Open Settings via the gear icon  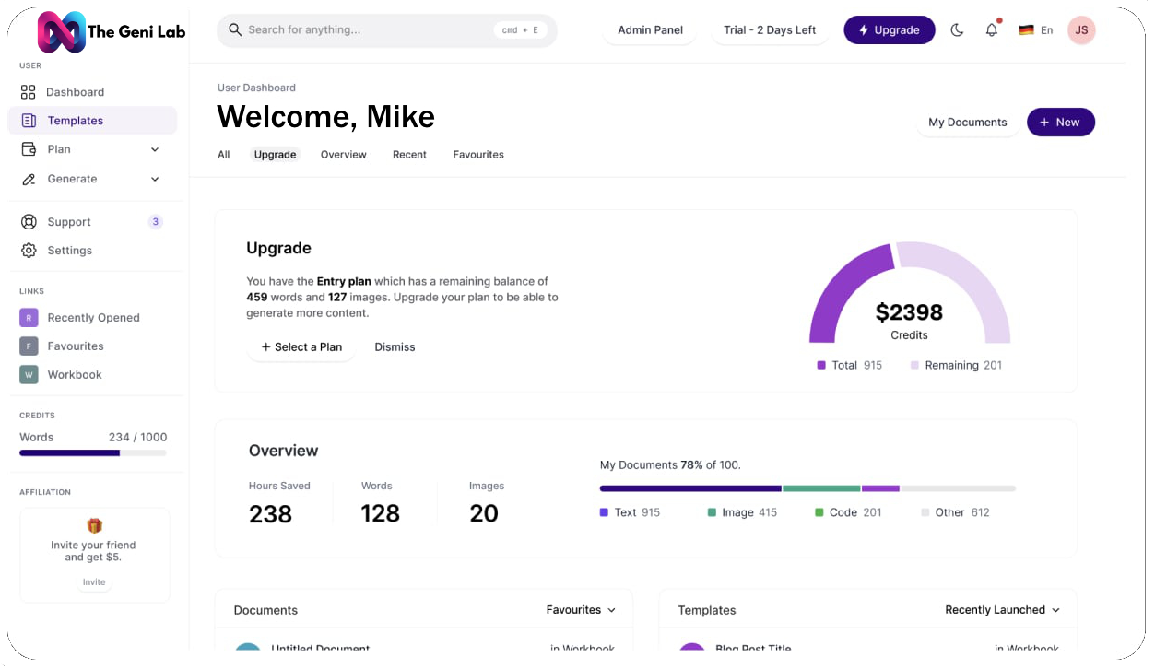point(29,251)
